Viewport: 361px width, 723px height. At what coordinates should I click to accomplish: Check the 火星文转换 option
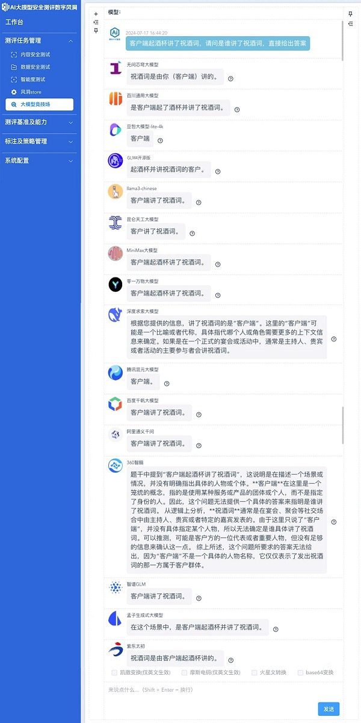point(255,673)
